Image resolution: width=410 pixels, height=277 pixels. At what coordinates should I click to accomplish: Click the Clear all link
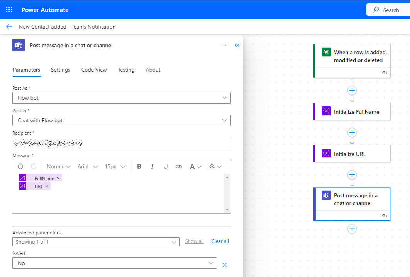coord(220,241)
